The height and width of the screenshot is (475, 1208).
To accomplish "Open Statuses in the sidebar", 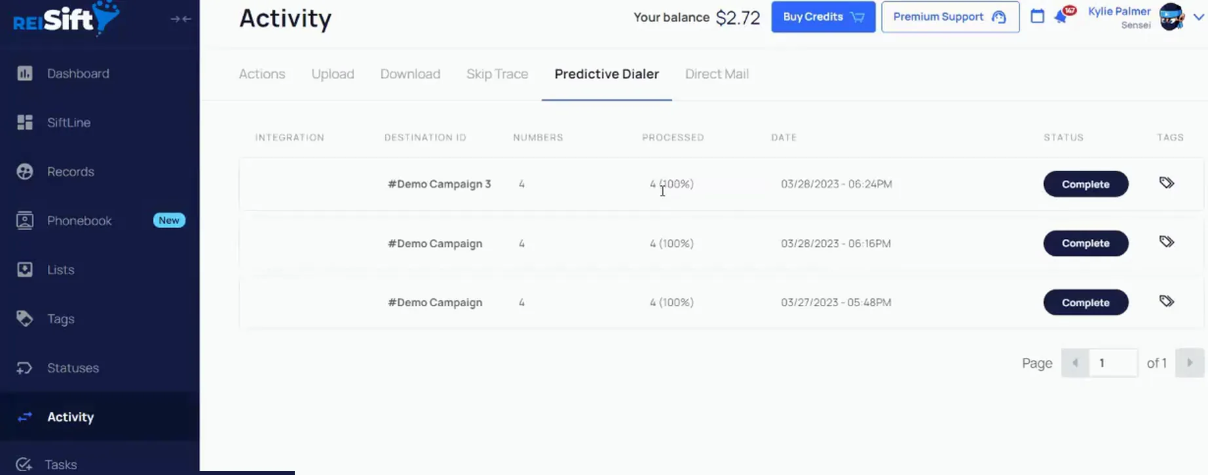I will (73, 368).
